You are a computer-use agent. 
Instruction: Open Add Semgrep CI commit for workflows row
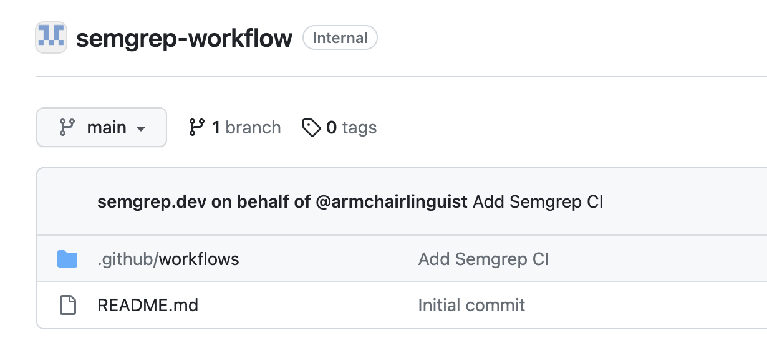click(483, 258)
